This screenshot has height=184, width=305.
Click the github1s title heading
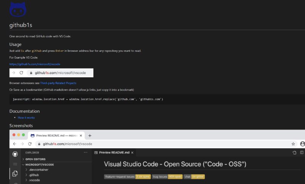tap(21, 25)
